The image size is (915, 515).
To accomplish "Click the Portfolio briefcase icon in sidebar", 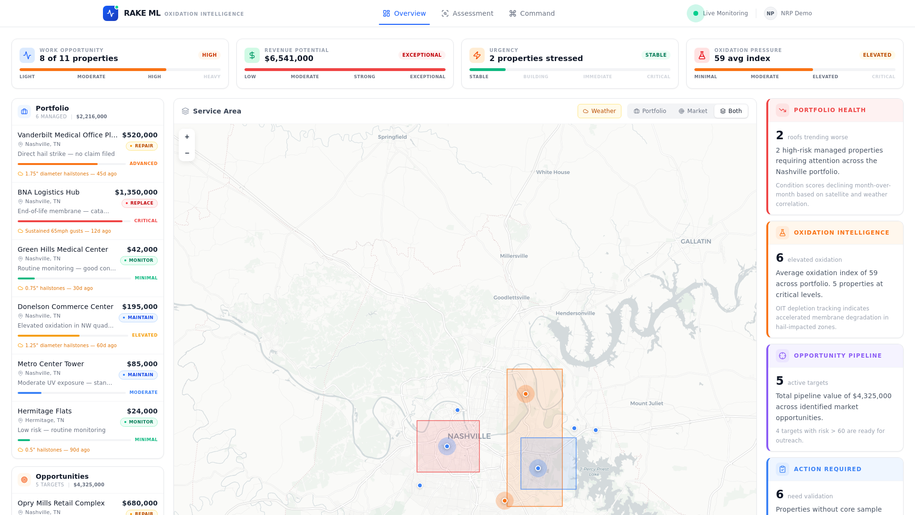I will (24, 112).
